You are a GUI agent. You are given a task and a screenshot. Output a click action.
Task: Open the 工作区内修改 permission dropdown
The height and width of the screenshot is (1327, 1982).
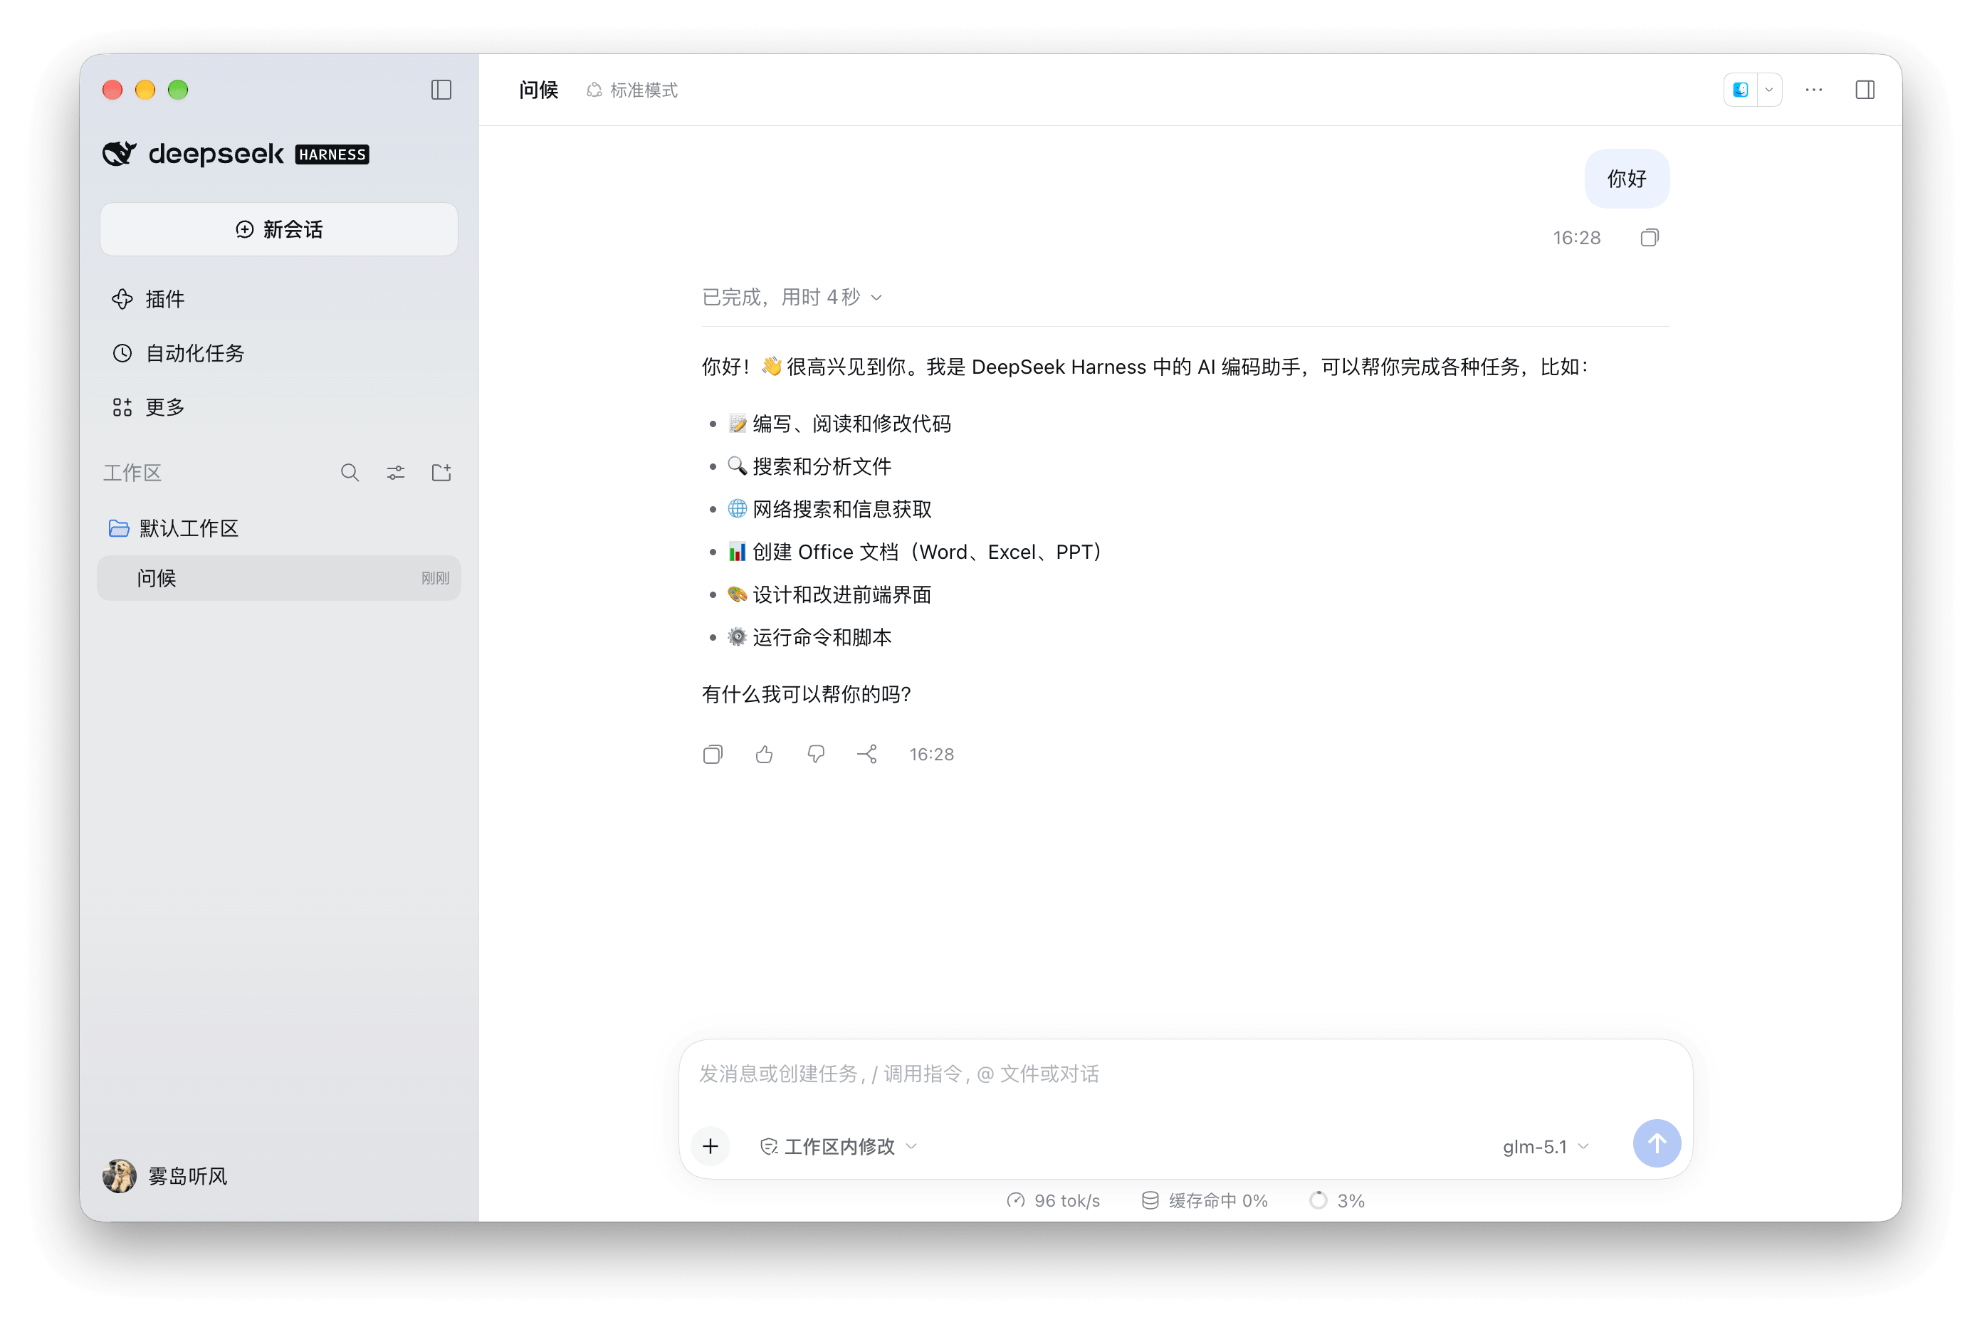coord(838,1147)
